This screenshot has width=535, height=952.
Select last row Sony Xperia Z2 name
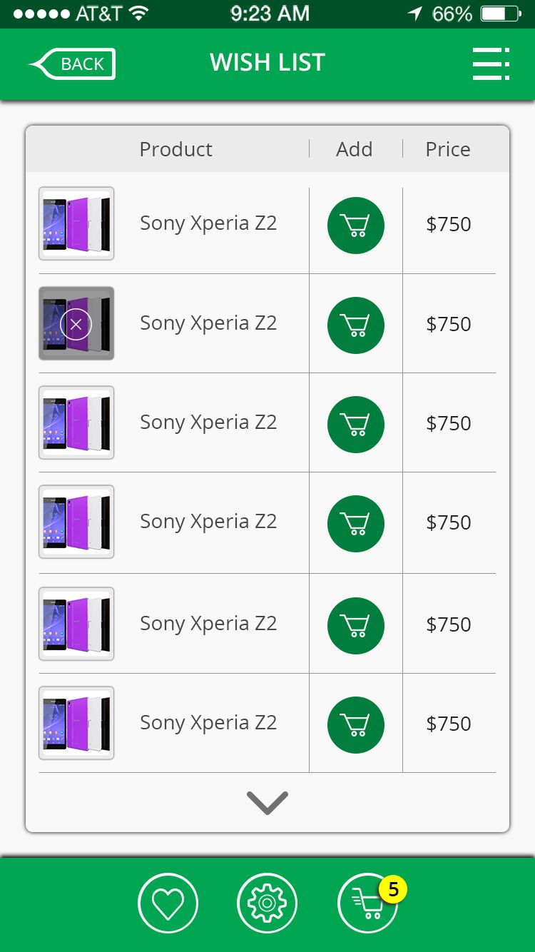[x=208, y=723]
